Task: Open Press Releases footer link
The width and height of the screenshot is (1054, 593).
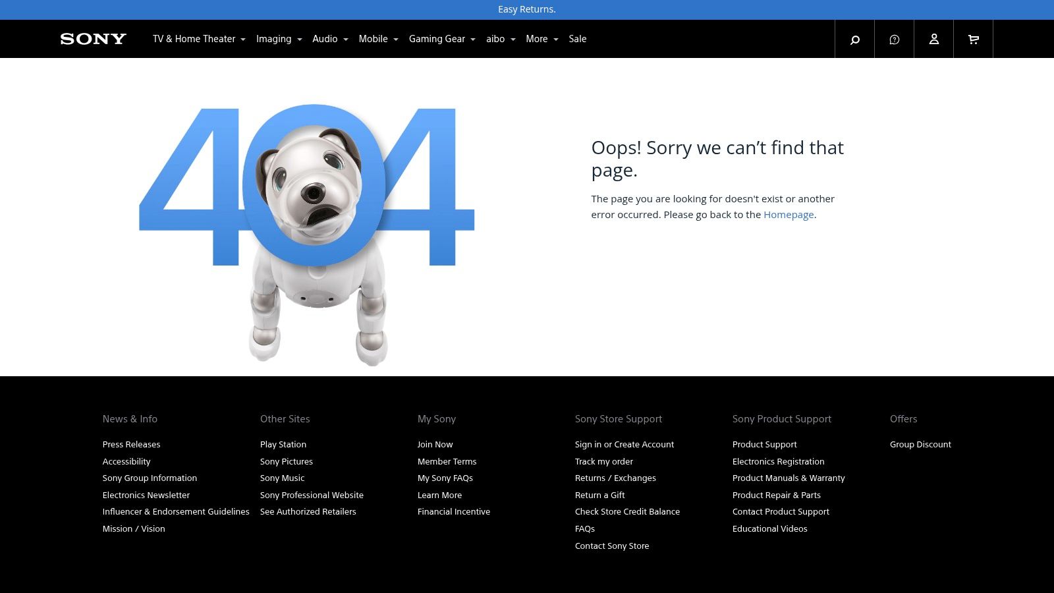Action: 131,445
